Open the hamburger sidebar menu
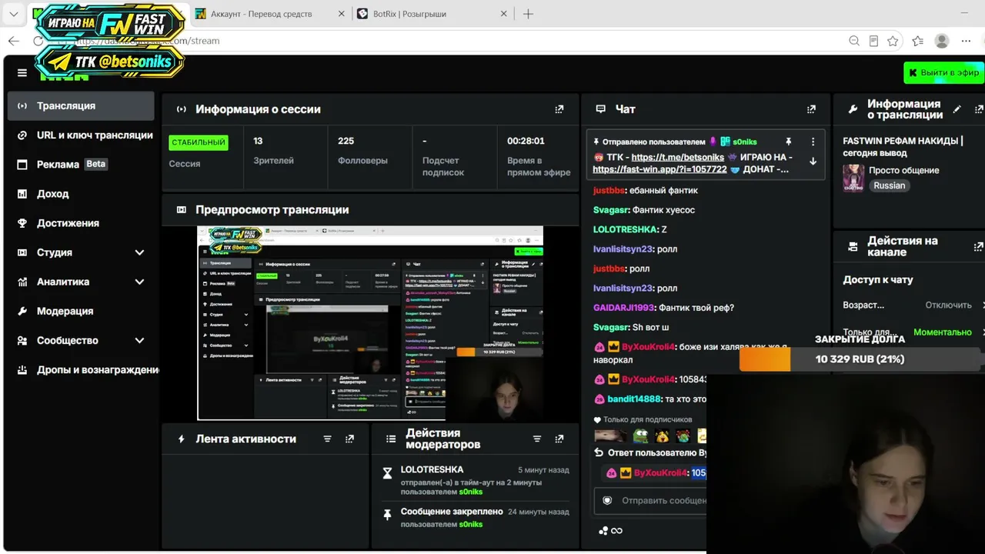This screenshot has height=554, width=985. click(22, 73)
